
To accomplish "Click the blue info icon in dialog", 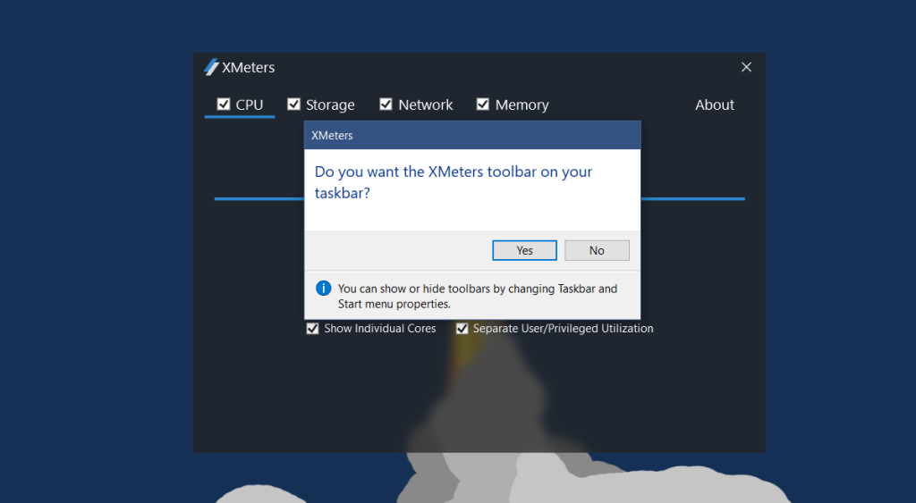I will 323,289.
